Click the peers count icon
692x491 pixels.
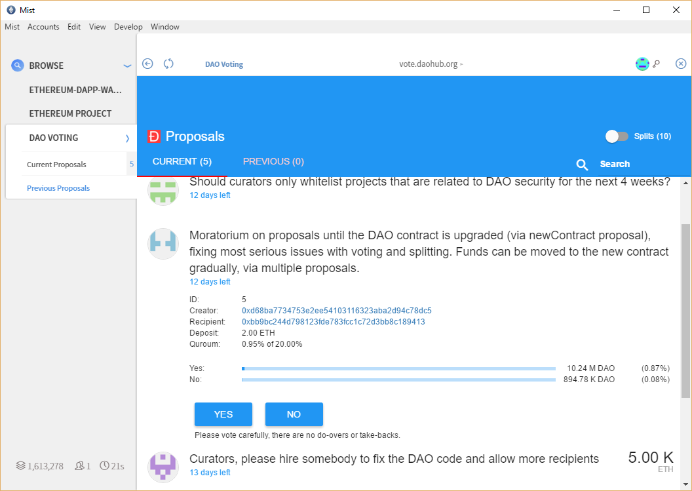coord(80,465)
